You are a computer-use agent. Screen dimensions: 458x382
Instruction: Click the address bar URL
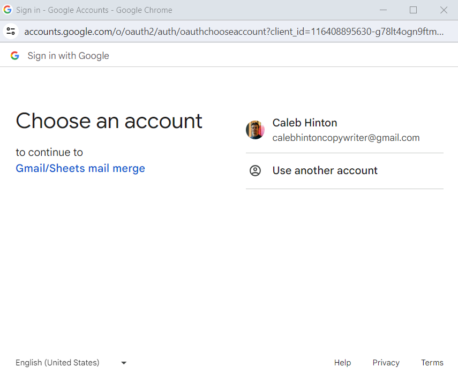pyautogui.click(x=234, y=32)
